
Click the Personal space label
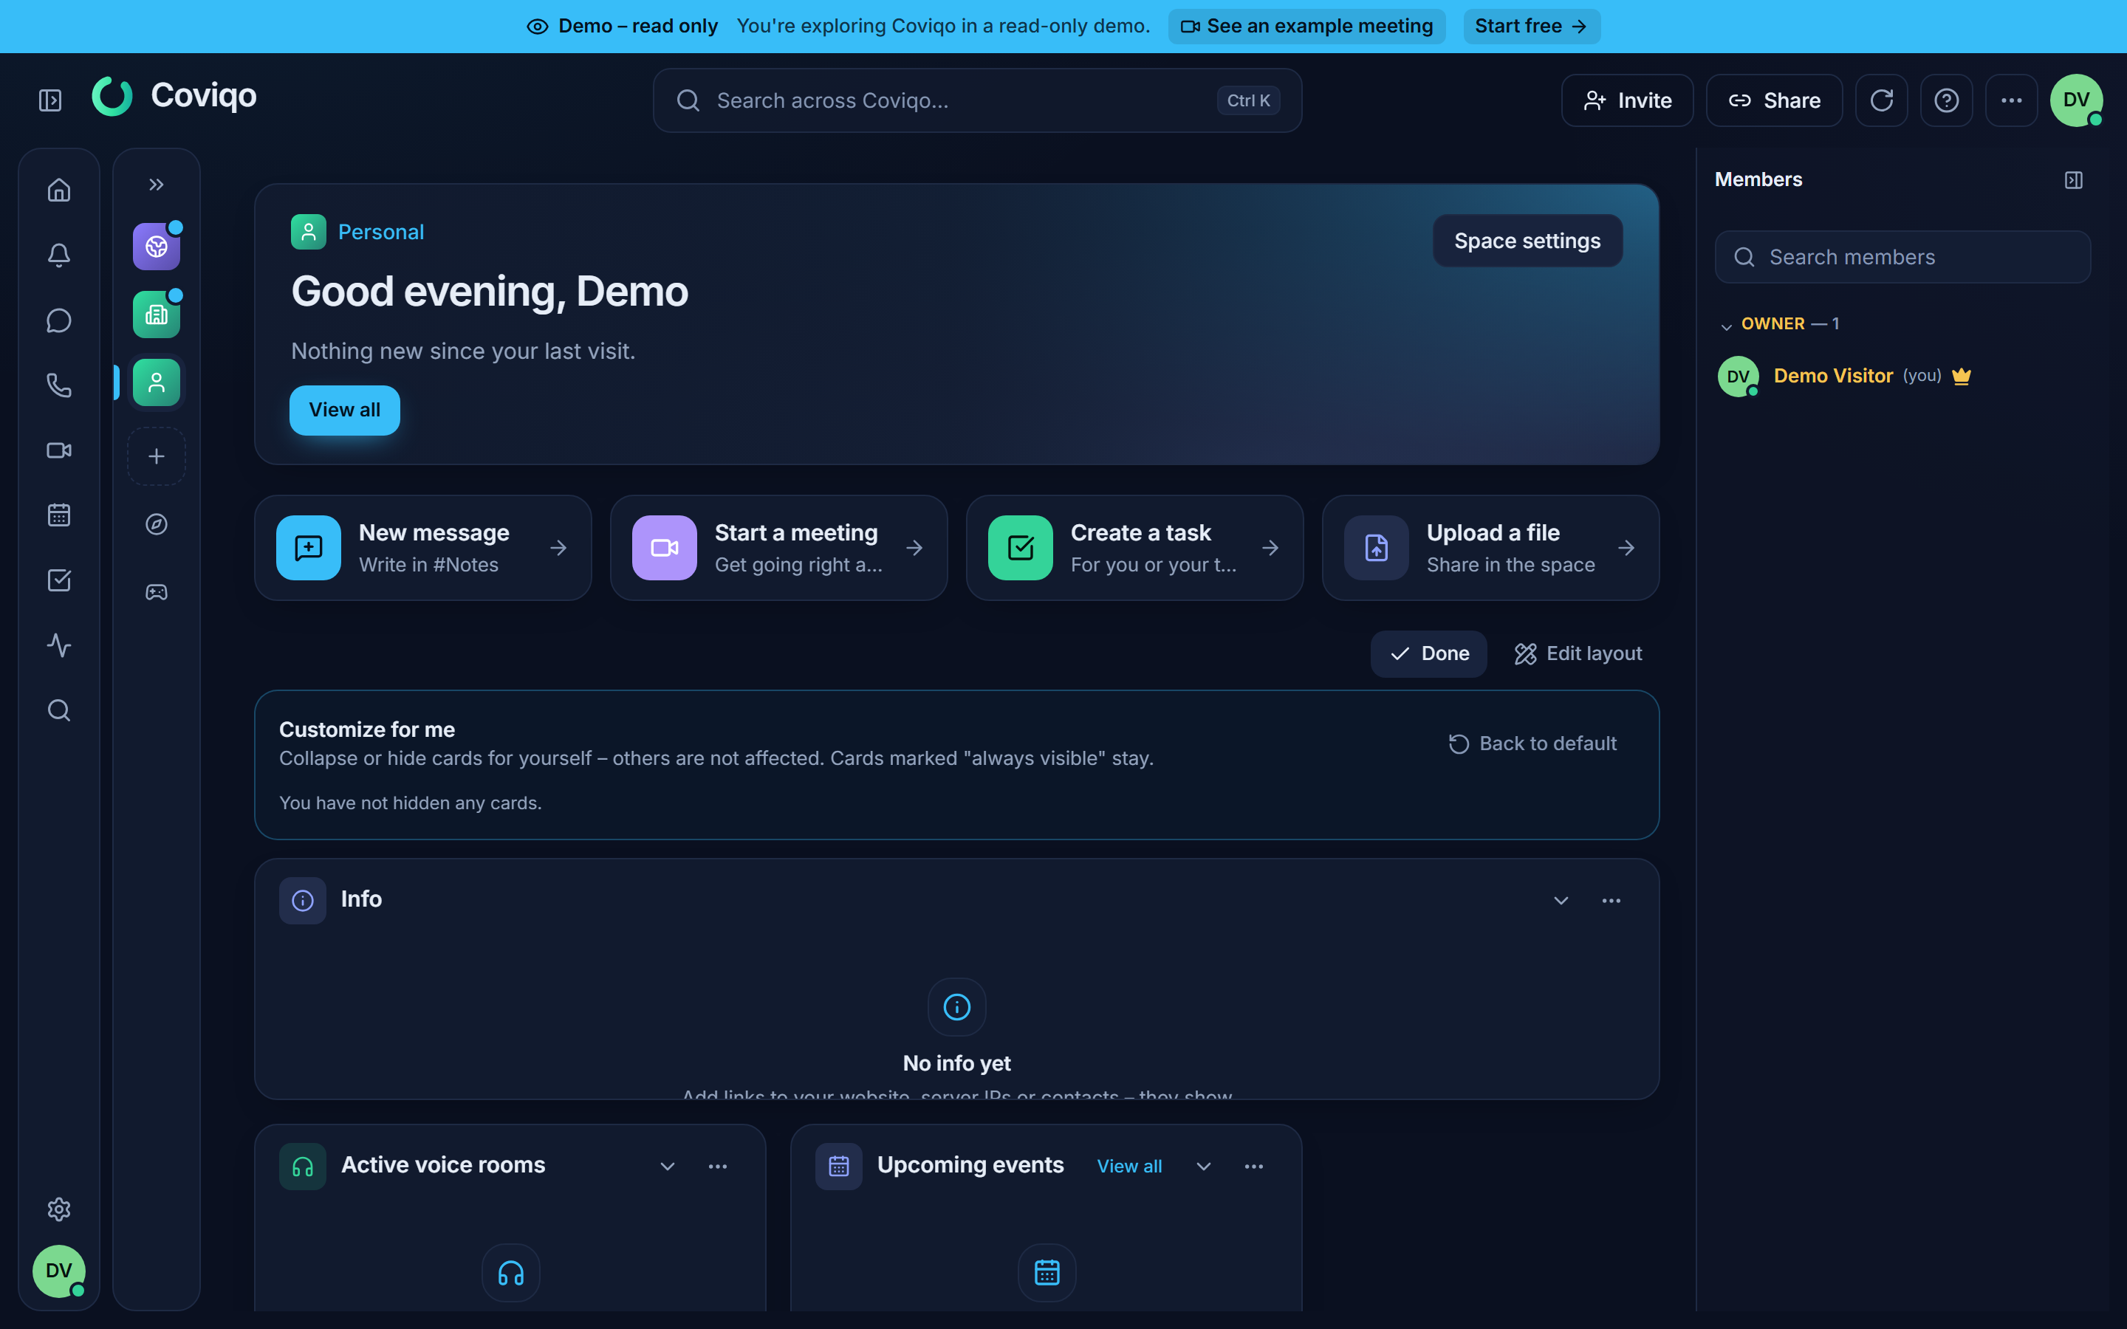point(380,232)
